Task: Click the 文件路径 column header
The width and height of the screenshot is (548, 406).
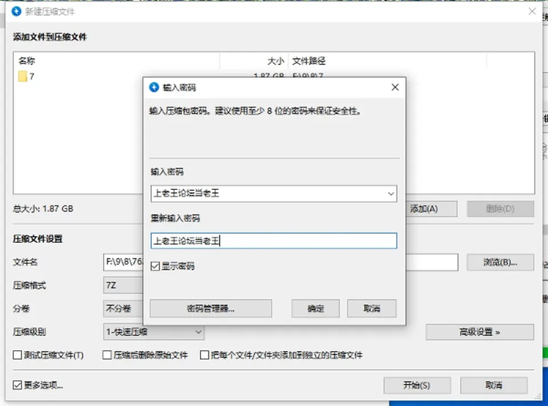Action: (387, 61)
